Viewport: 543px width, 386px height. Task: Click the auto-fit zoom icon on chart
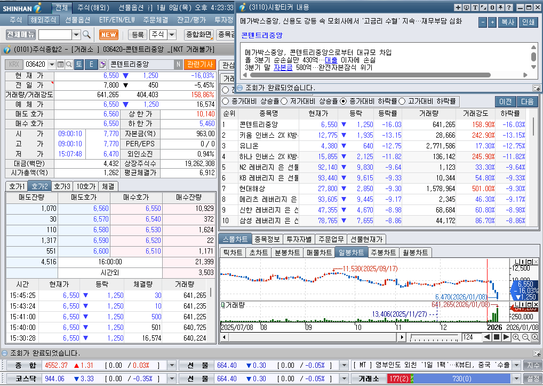(x=534, y=337)
